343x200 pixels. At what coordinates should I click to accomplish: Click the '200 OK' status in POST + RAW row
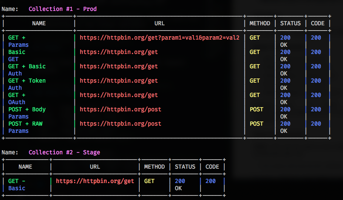285,127
